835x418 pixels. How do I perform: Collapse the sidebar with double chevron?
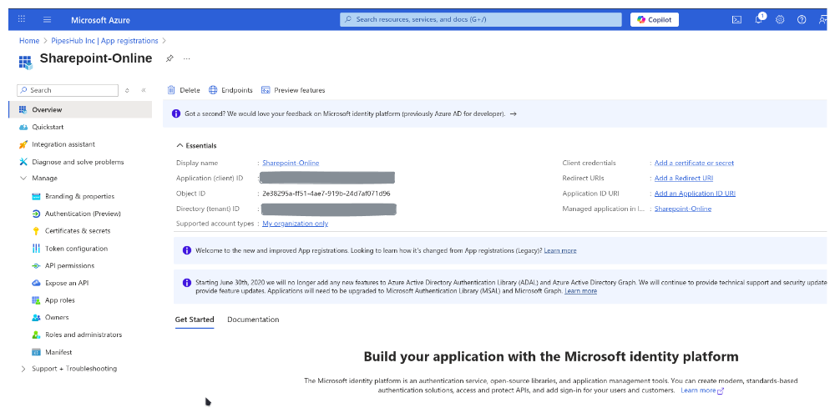[144, 90]
